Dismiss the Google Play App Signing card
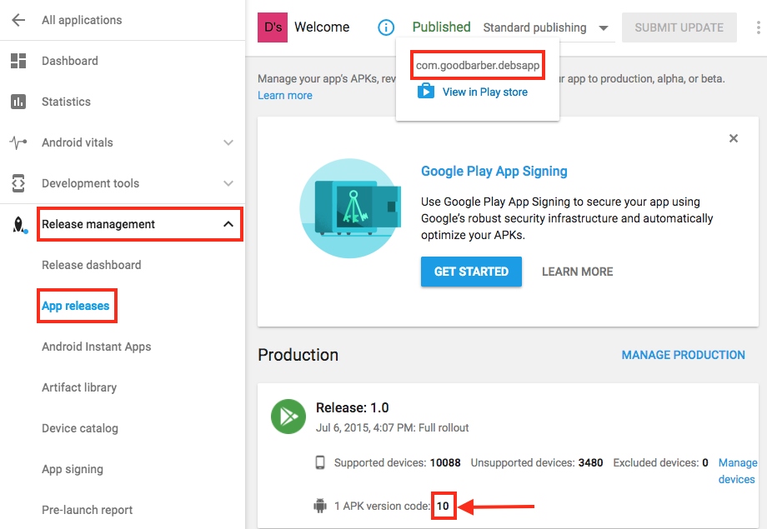Screen dimensions: 767x529 [x=734, y=138]
